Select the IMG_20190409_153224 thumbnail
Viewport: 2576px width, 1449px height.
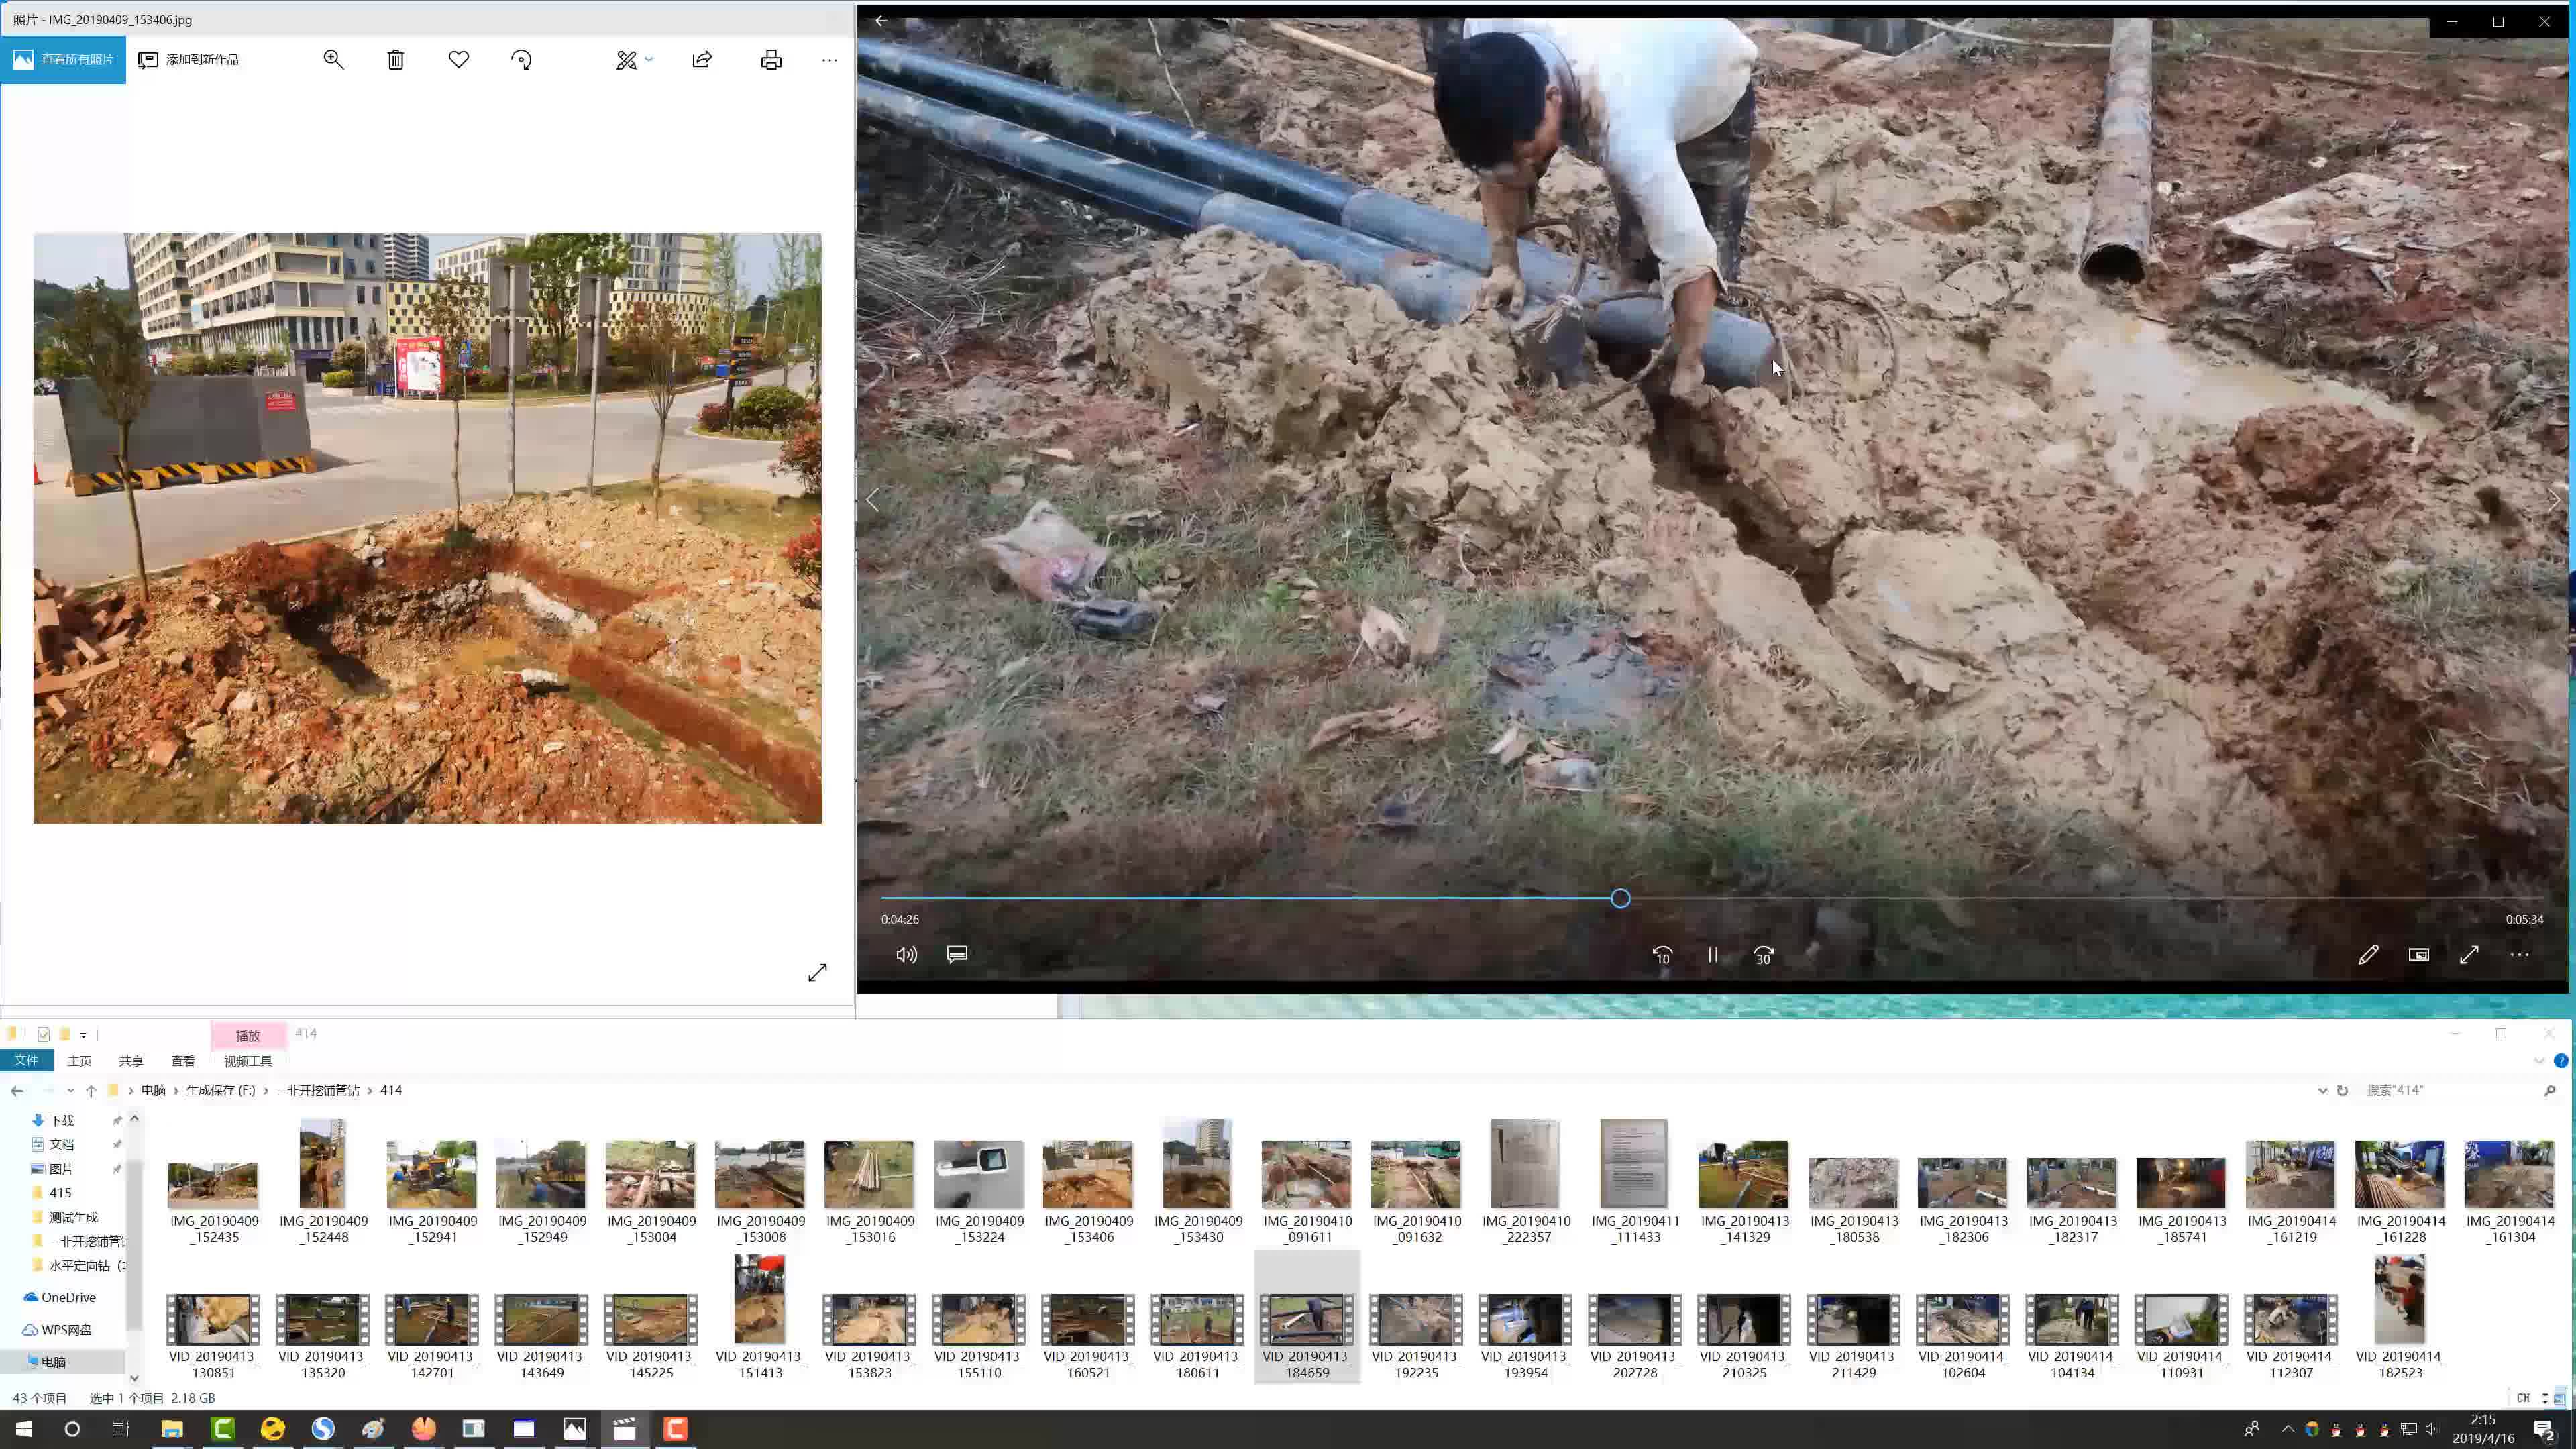[x=979, y=1175]
